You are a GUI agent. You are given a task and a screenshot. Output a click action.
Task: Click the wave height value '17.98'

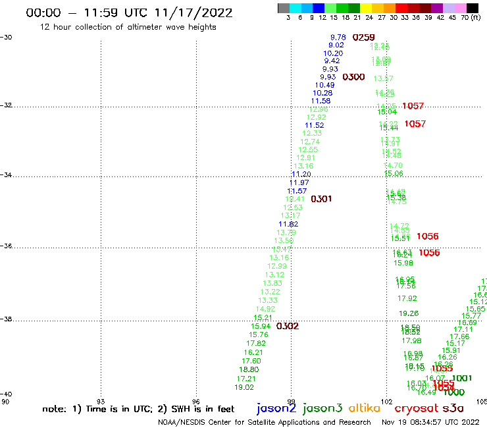click(411, 341)
